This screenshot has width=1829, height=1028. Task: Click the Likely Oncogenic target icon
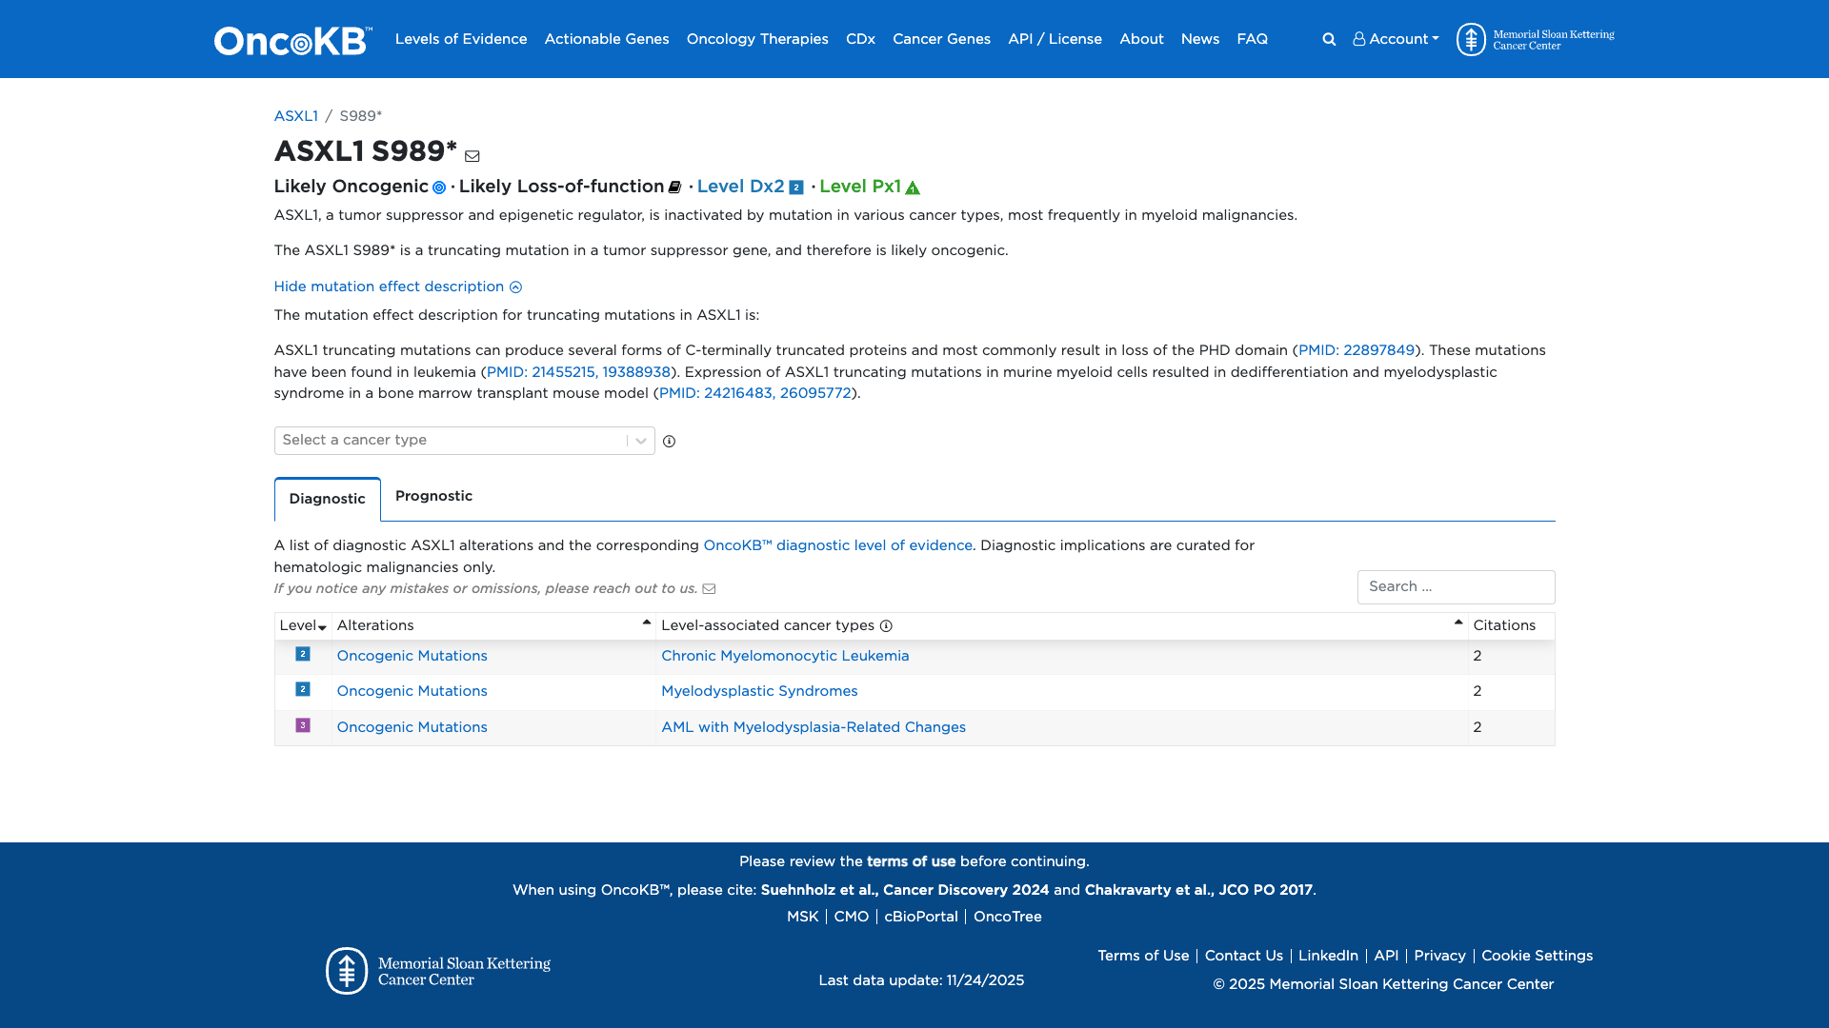439,188
